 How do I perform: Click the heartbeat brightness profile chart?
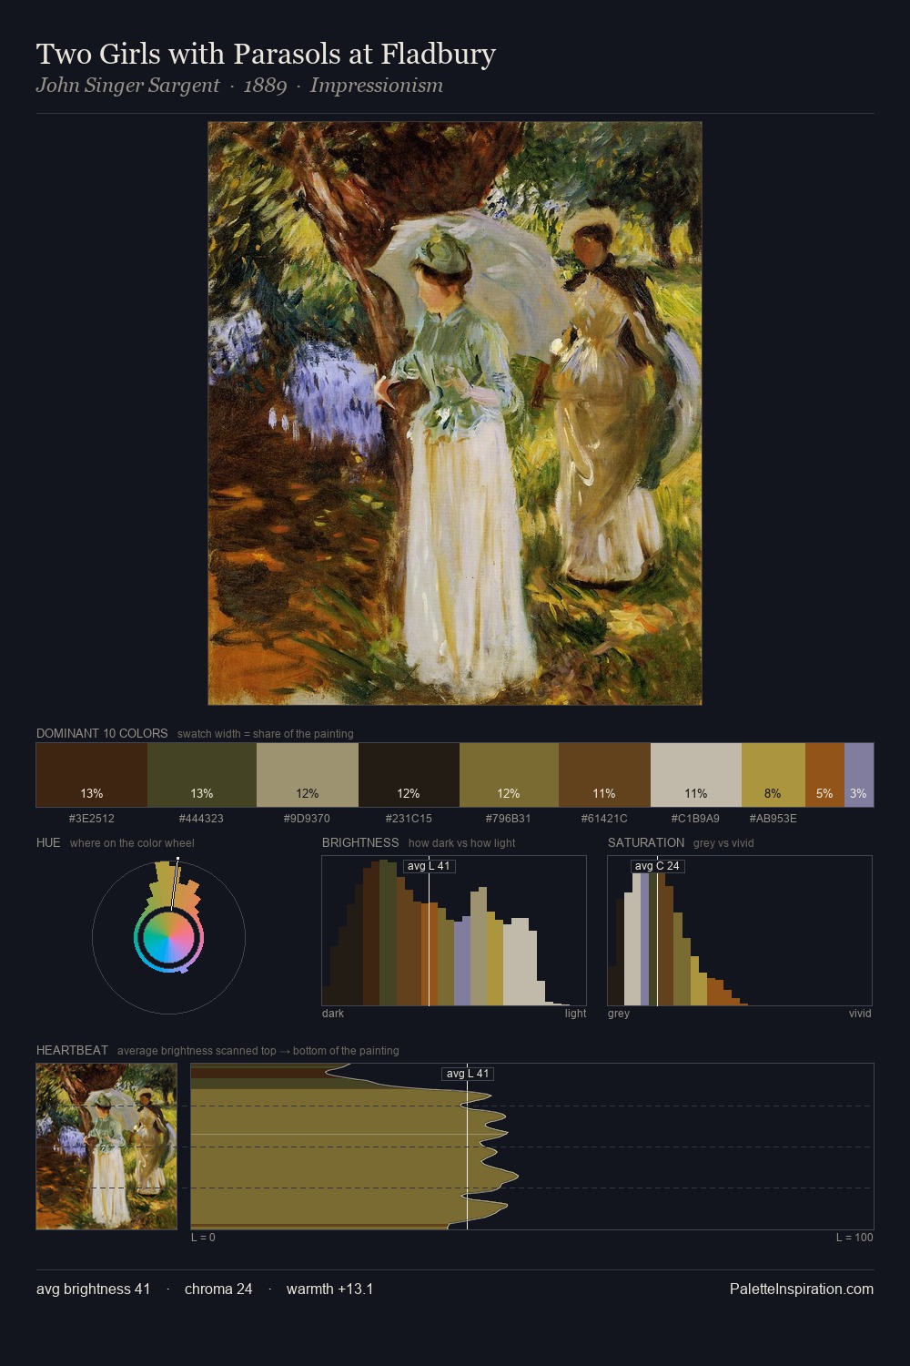point(532,1147)
